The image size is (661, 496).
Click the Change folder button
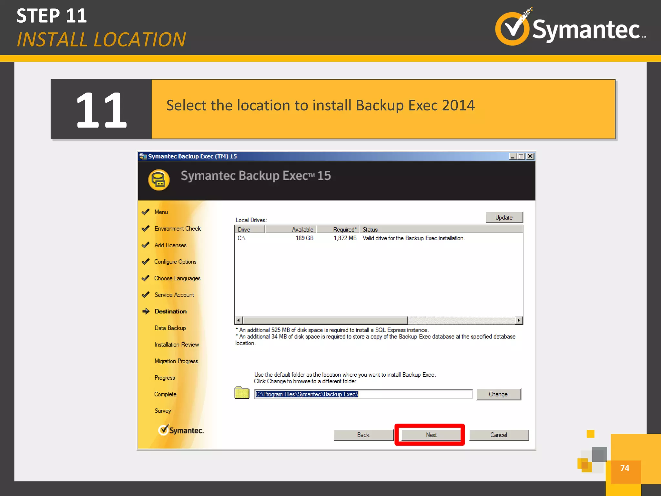(498, 394)
